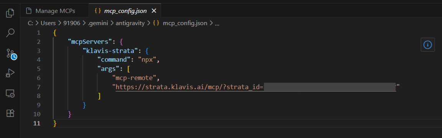Click the "args" key text

(108, 69)
